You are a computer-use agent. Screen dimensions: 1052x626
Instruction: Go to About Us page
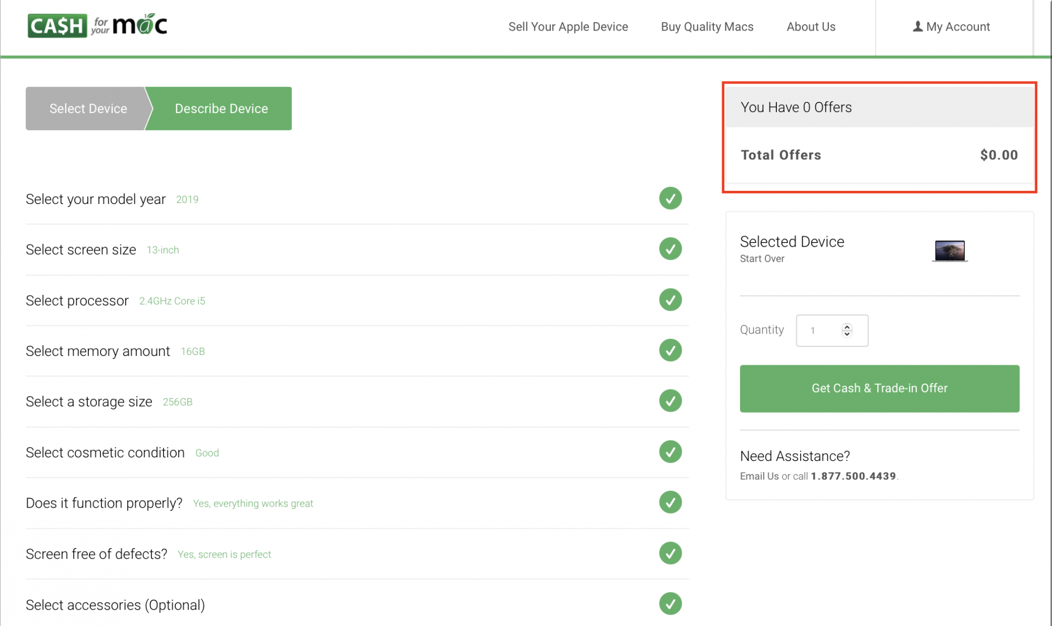point(811,27)
